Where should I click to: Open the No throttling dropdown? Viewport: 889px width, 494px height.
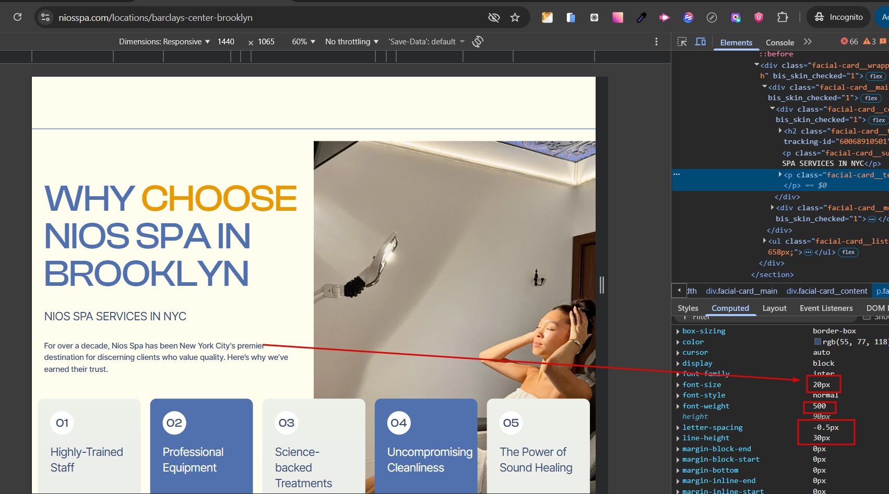(351, 42)
